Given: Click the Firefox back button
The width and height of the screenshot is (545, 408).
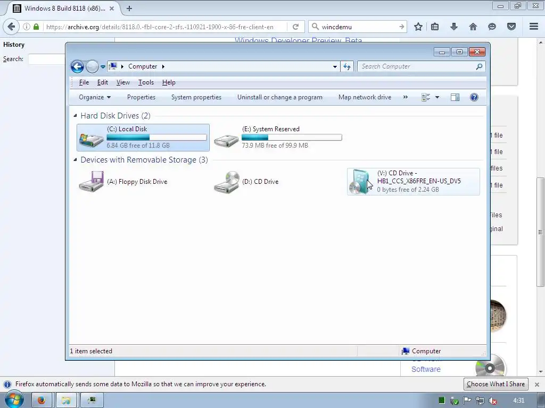Looking at the screenshot, I should (11, 27).
